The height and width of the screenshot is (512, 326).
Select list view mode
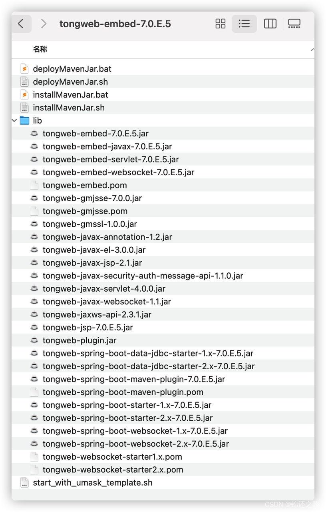244,24
